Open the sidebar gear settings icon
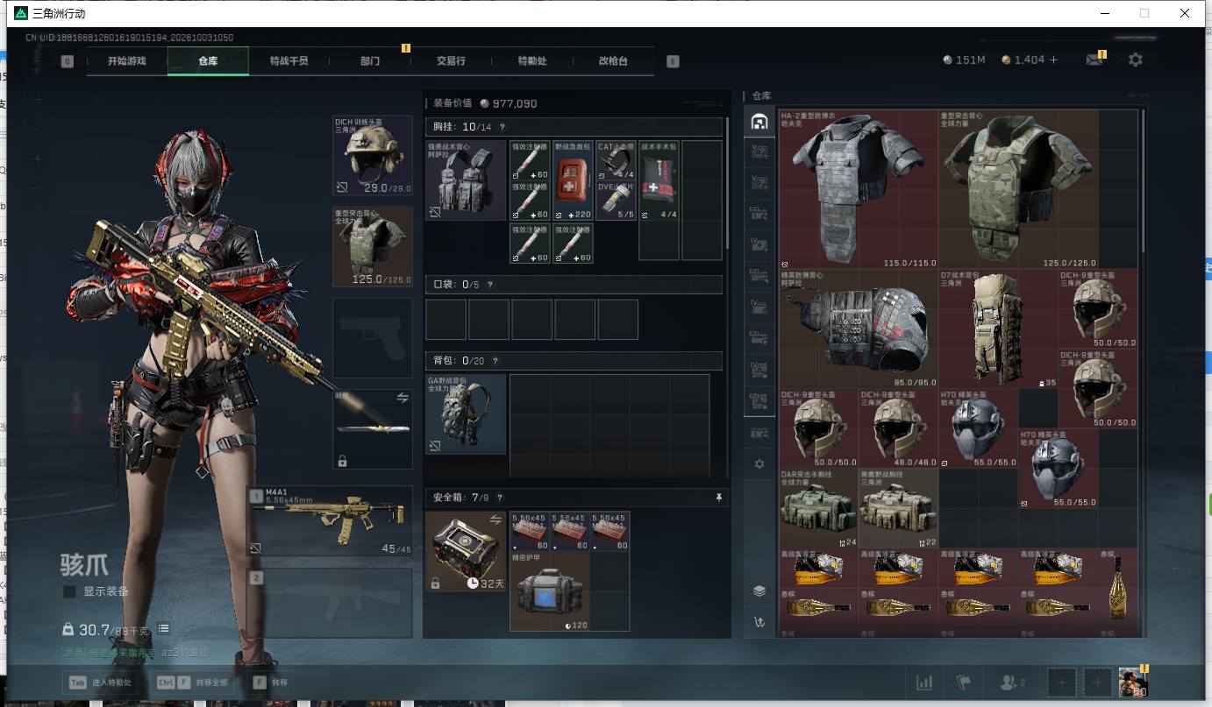The height and width of the screenshot is (707, 1212). [759, 463]
